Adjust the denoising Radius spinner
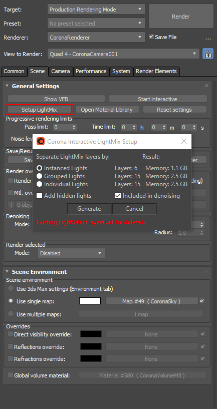Image resolution: width=217 pixels, height=409 pixels. click(x=202, y=233)
